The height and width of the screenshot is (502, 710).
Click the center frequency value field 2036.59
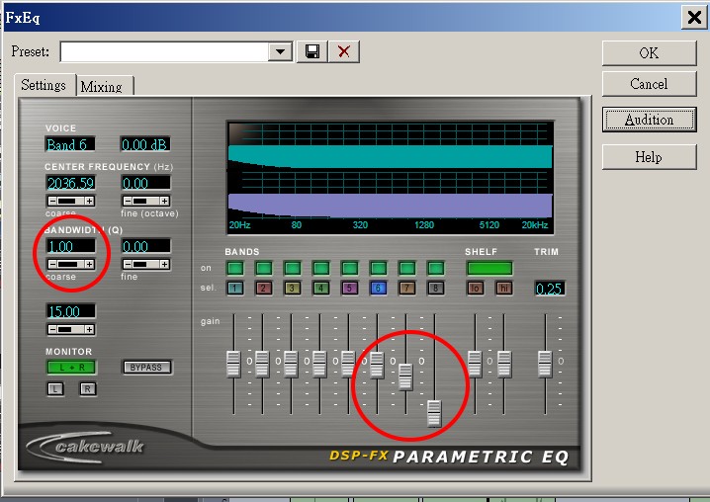pos(70,184)
